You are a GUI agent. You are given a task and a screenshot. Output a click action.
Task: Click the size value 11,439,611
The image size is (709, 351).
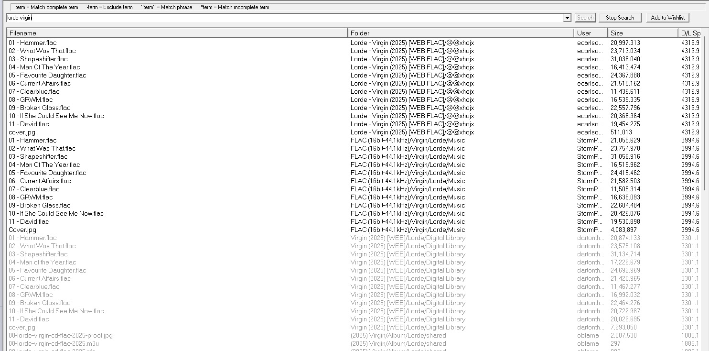(x=625, y=91)
